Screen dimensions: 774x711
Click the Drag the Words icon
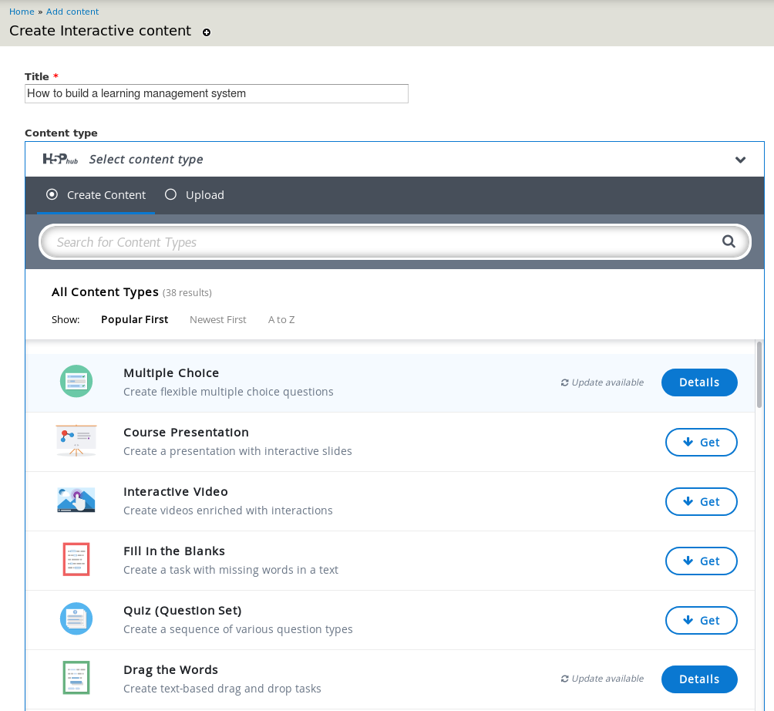(76, 677)
